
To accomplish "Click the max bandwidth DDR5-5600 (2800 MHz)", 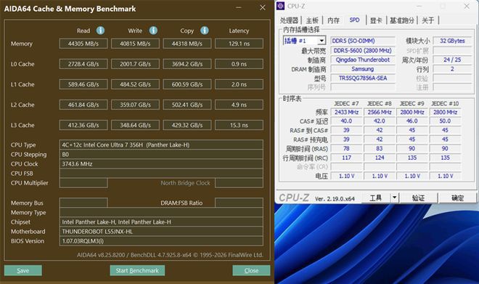I will pos(363,50).
